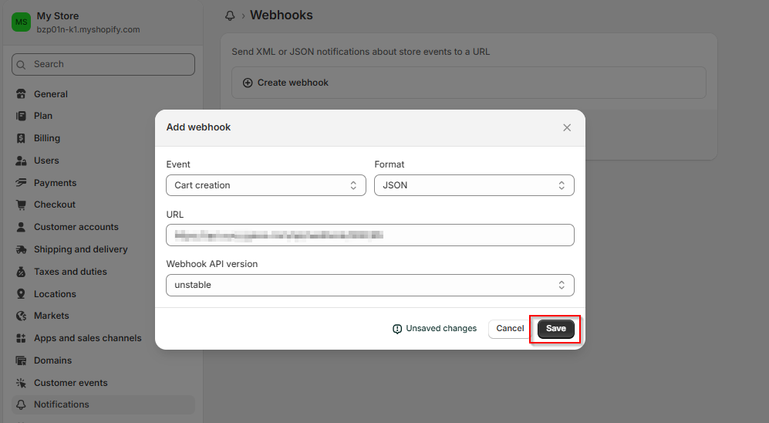This screenshot has height=423, width=769.
Task: Click the Locations pin icon
Action: click(x=21, y=294)
